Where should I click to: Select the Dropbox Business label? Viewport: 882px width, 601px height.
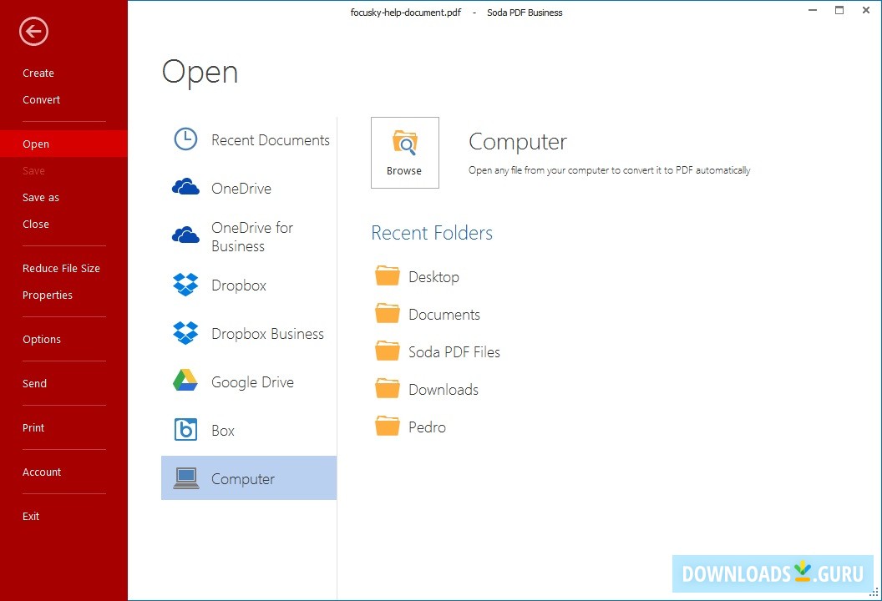[x=268, y=334]
